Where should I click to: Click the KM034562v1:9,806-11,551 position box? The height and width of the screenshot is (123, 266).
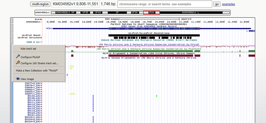click(x=75, y=4)
